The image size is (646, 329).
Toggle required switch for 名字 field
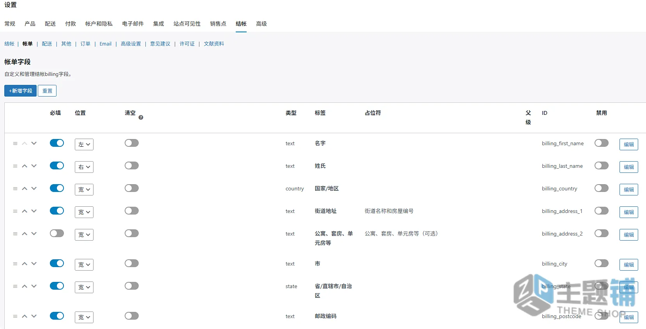[57, 143]
